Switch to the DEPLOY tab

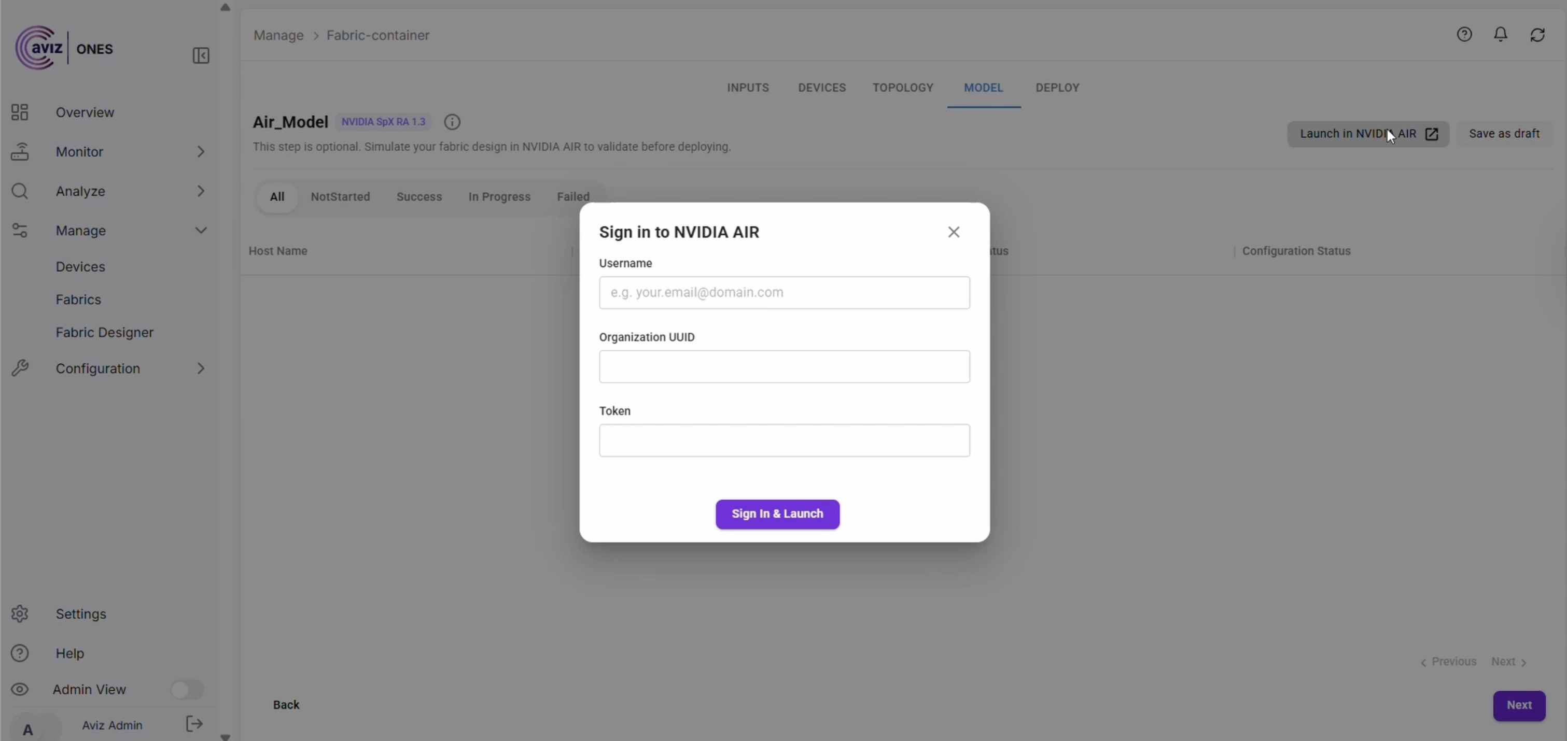1057,88
